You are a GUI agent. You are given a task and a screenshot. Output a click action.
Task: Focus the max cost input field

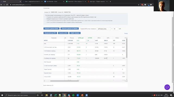[115, 29]
